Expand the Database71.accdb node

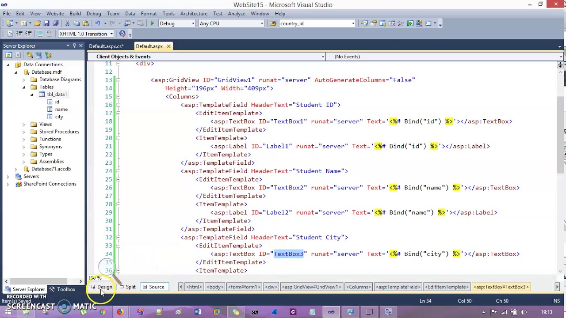pos(16,169)
